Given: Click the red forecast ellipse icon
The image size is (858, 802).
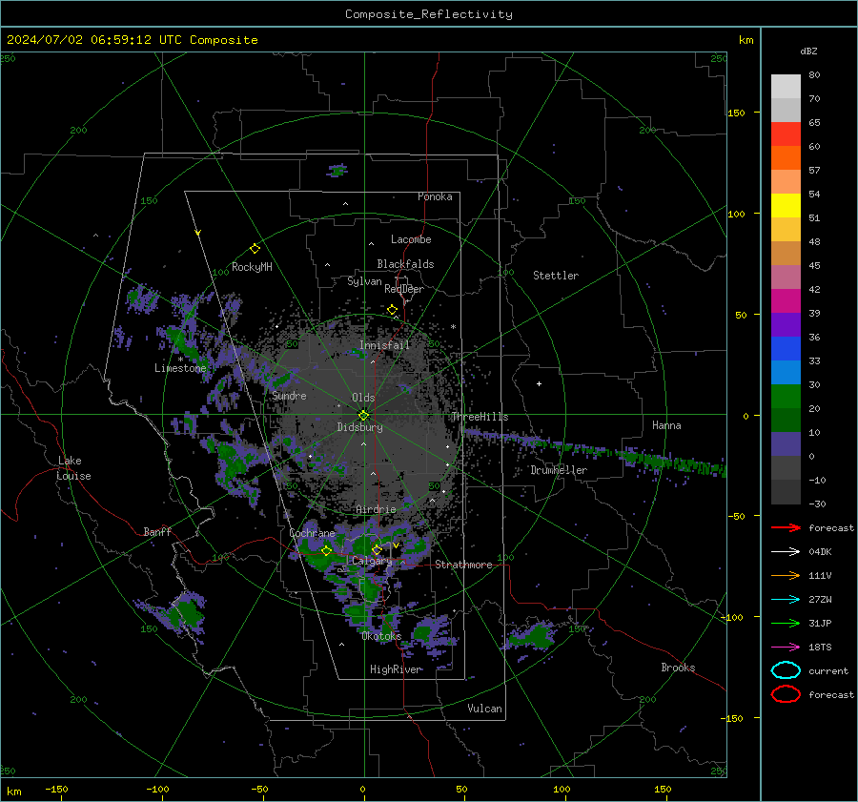Looking at the screenshot, I should coord(786,694).
